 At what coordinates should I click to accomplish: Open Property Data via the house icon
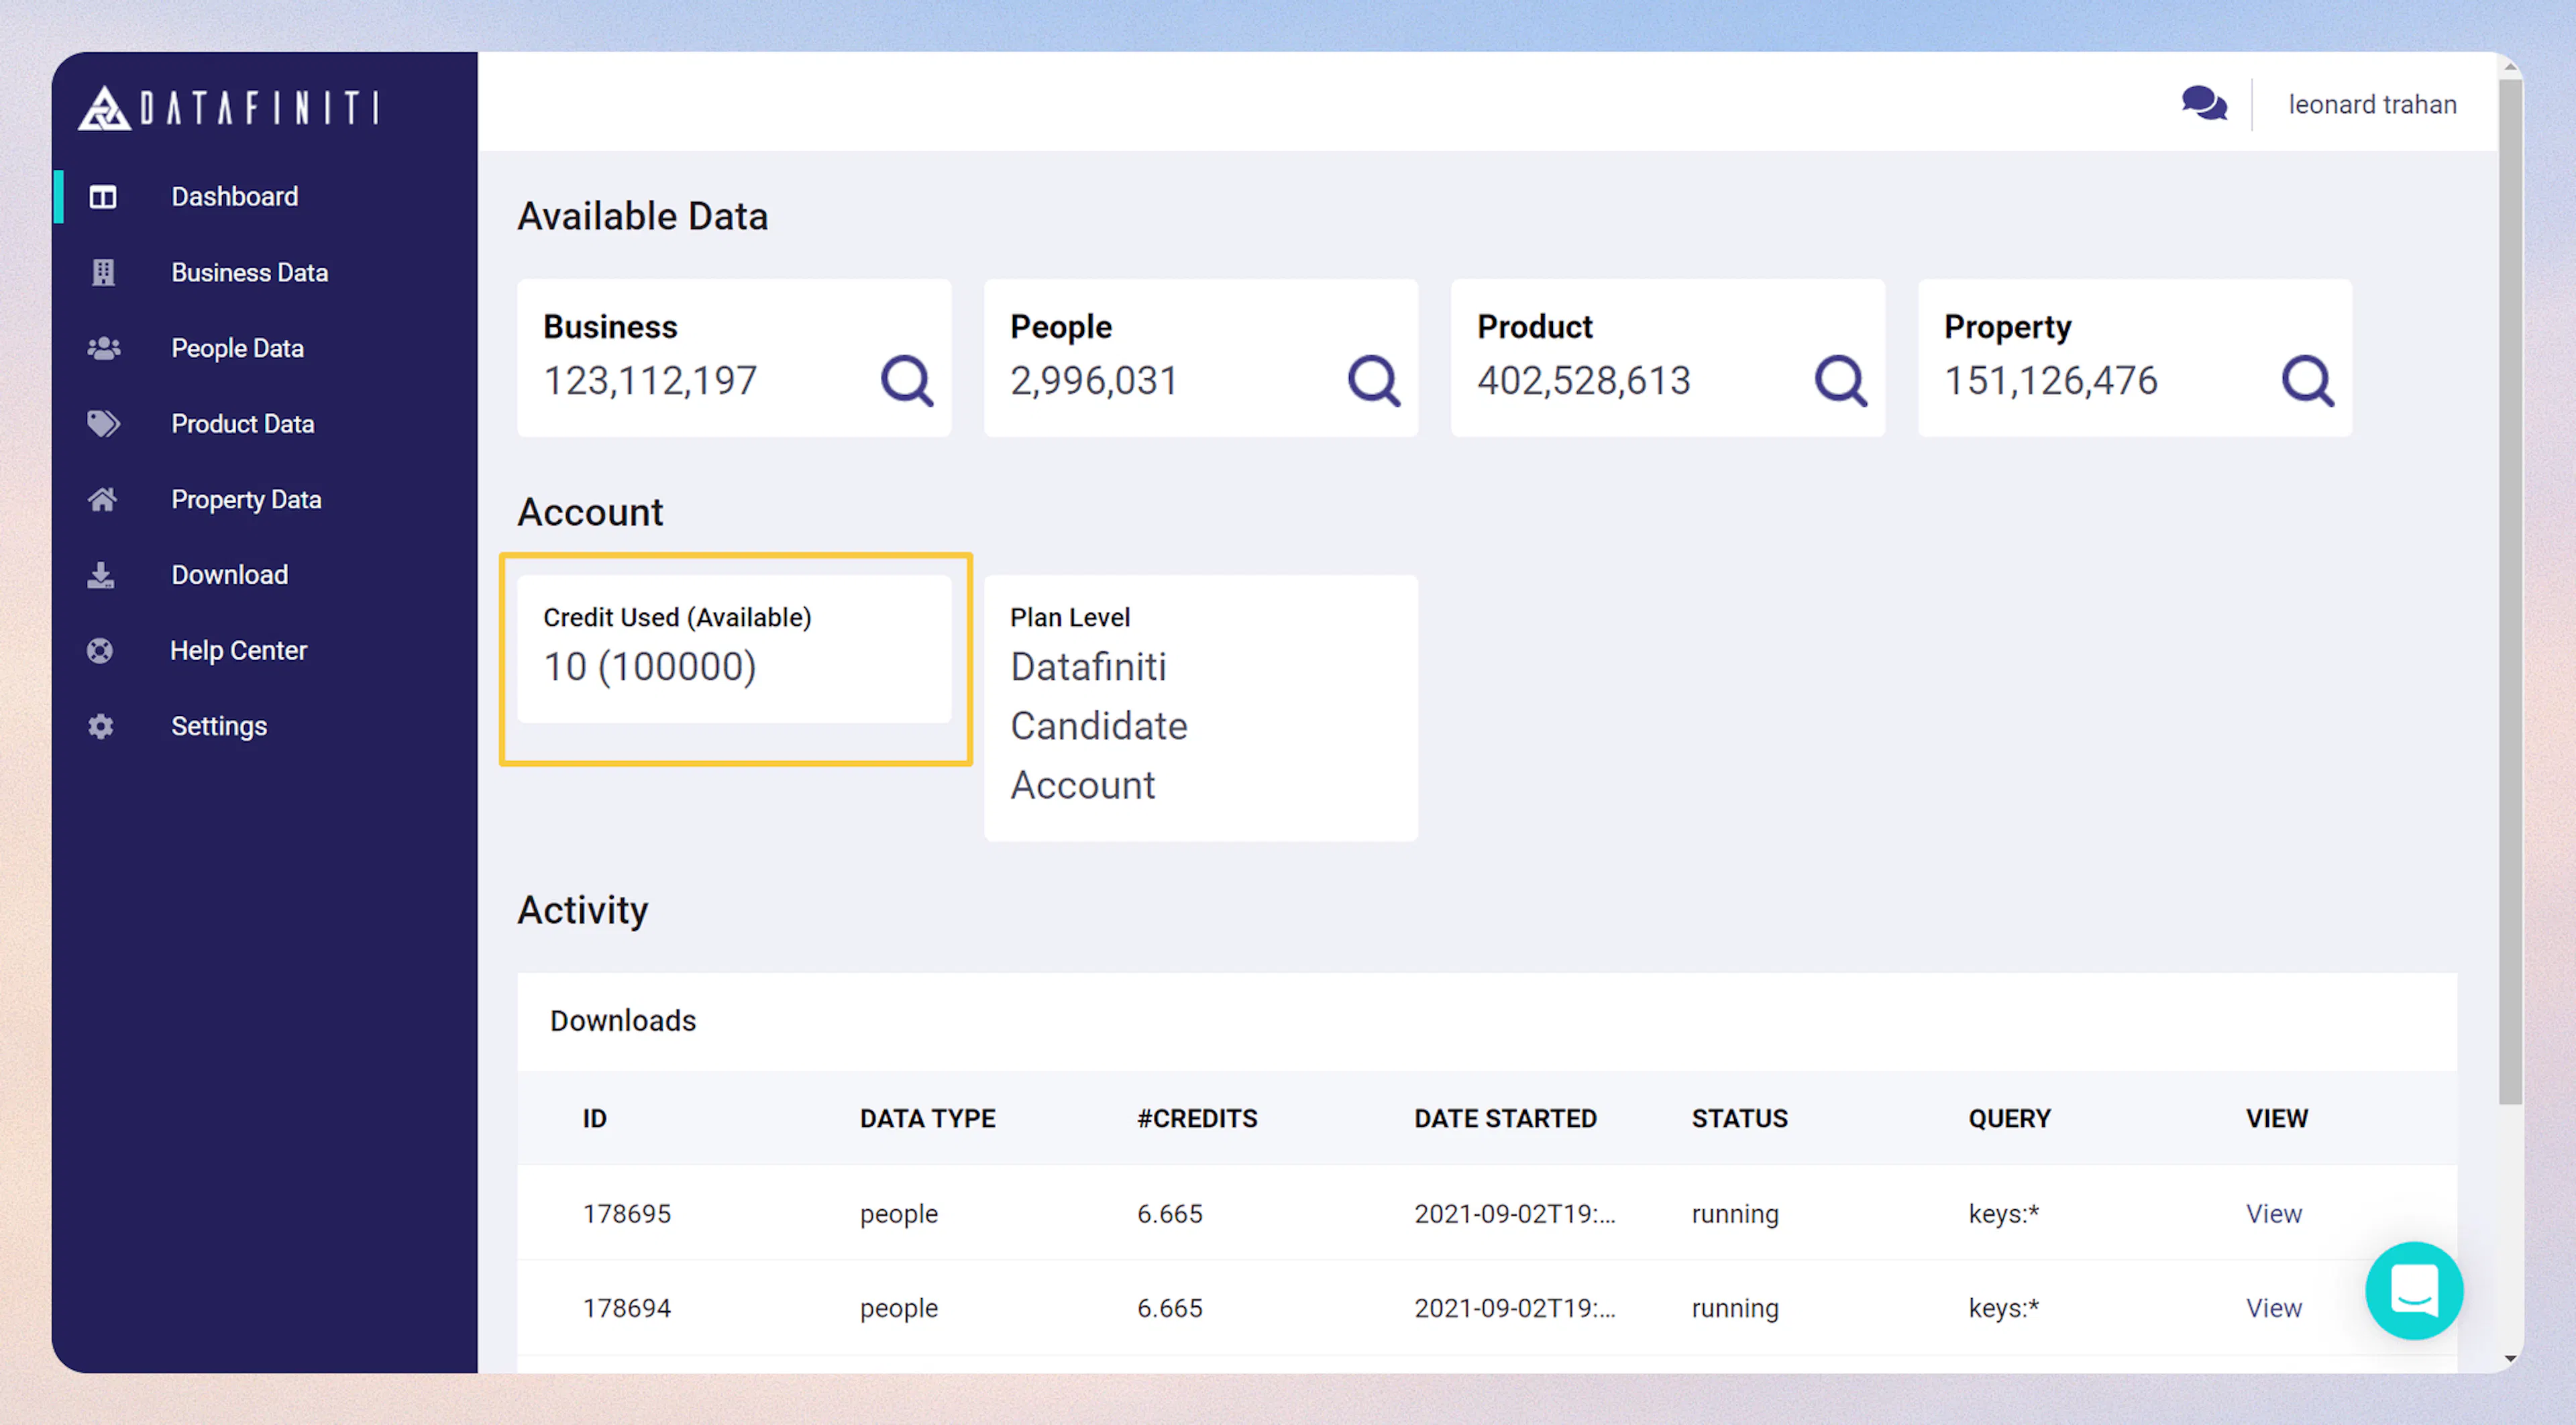point(102,499)
